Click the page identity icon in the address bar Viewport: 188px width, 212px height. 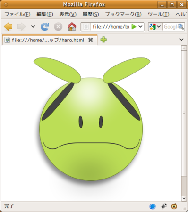click(86, 27)
